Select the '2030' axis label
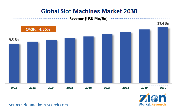Viewport: 177px width, 112px height. (x=163, y=87)
